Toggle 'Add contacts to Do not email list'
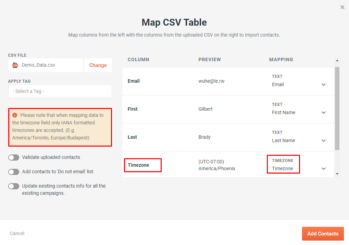The image size is (349, 245). [x=14, y=172]
